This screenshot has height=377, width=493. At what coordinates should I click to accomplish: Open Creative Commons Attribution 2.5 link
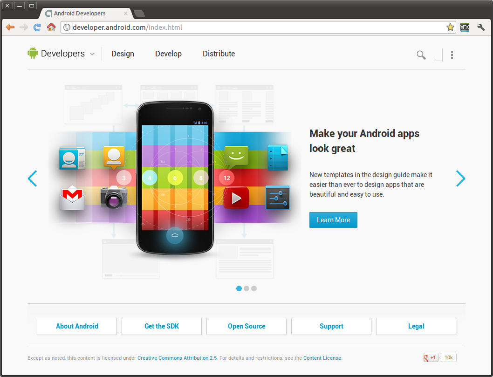coord(177,358)
